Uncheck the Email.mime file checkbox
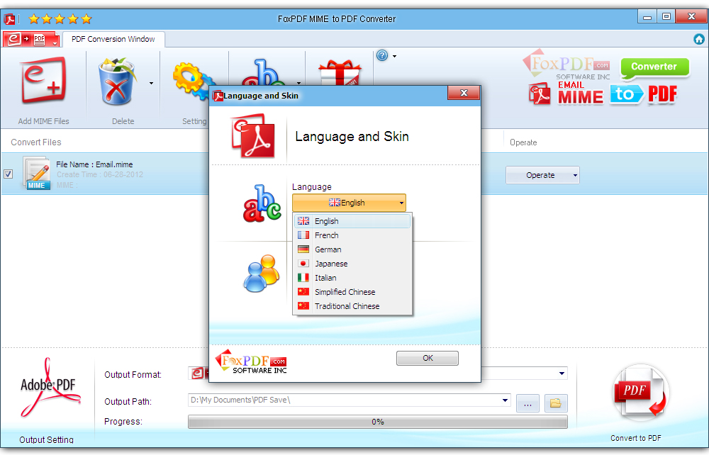Screen dimensions: 709x455 point(8,174)
